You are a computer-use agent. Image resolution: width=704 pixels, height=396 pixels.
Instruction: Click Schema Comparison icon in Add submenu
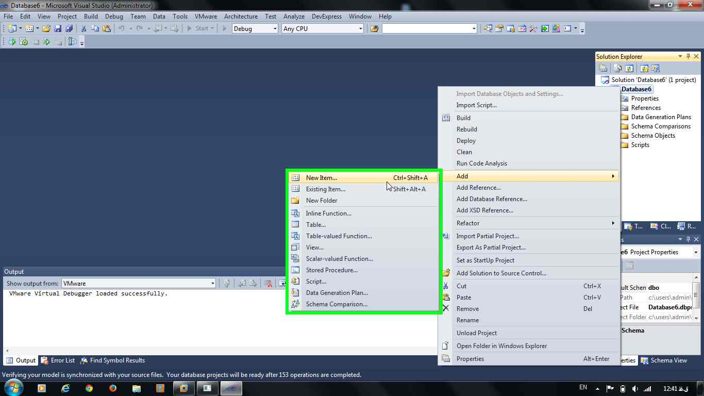click(295, 304)
